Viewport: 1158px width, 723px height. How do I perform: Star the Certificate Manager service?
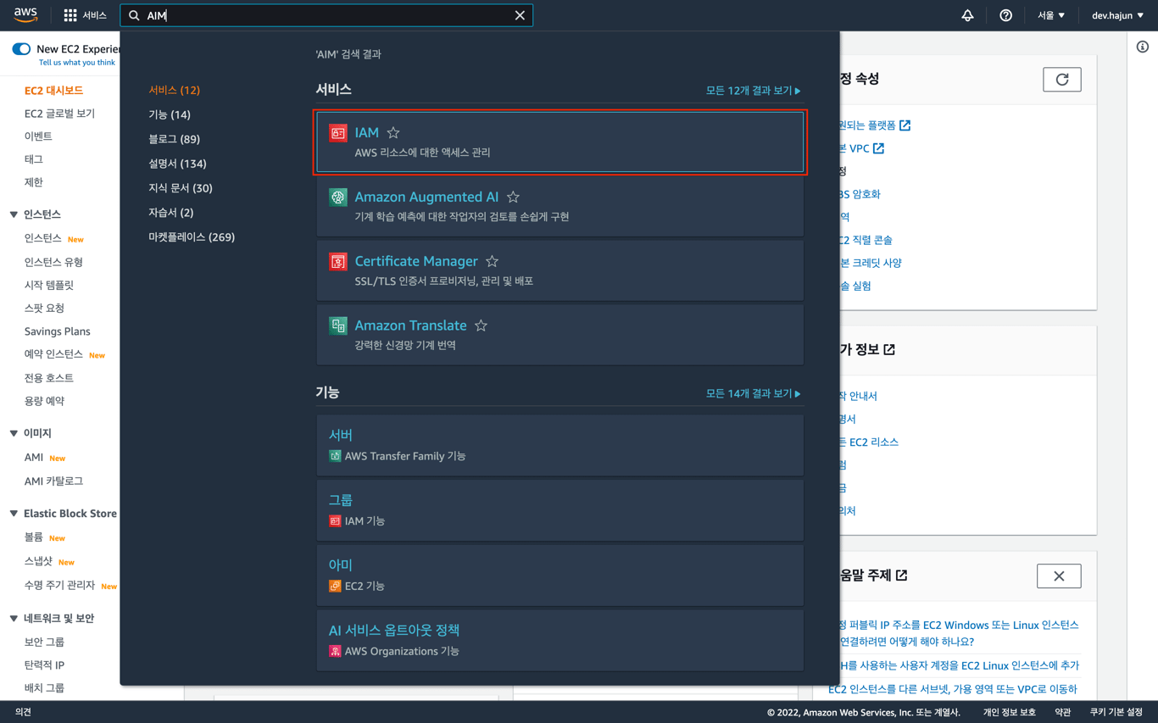coord(492,261)
